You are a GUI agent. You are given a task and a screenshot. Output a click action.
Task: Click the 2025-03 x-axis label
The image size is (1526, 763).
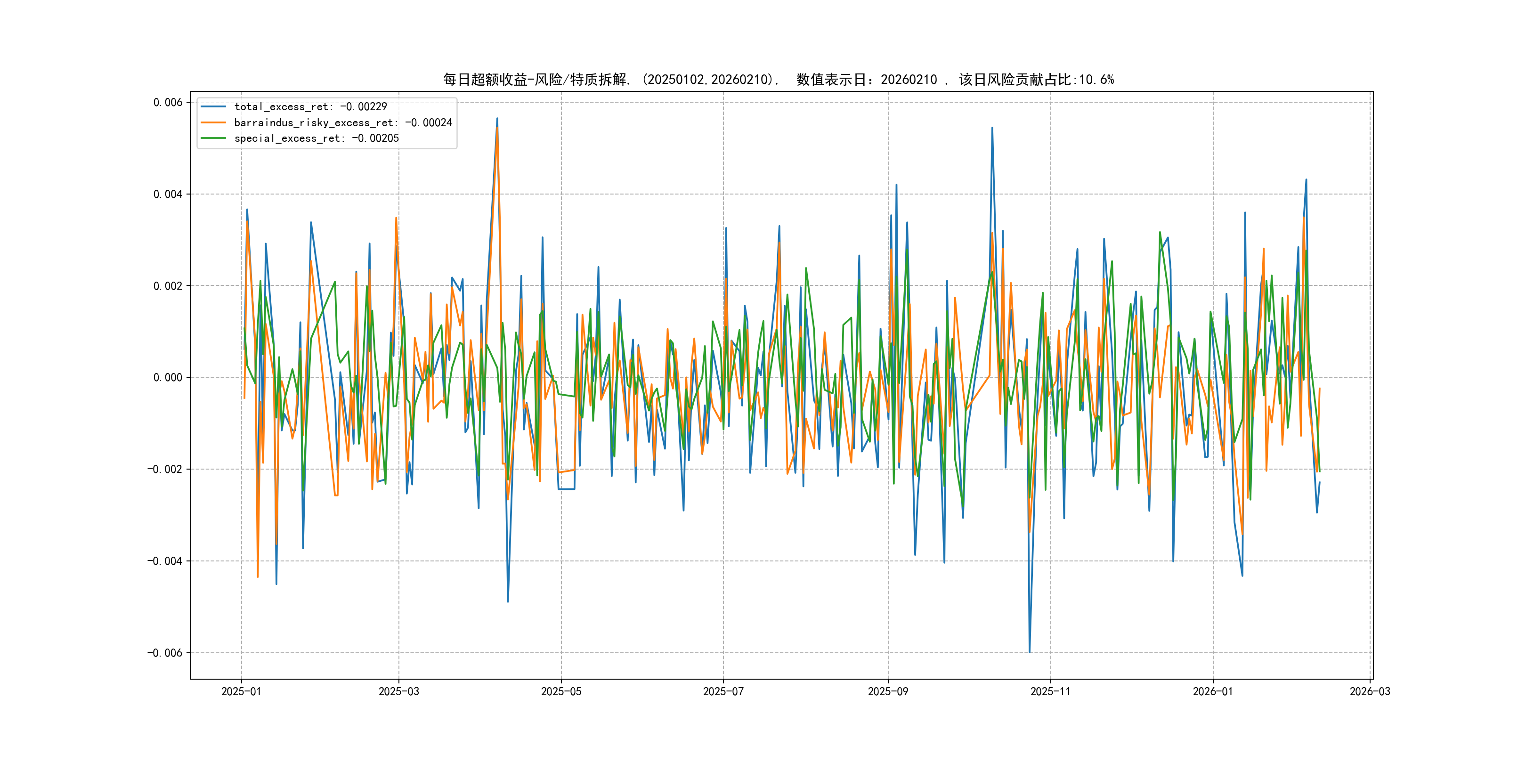(x=398, y=691)
